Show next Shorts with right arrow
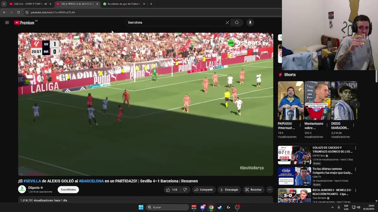 click(356, 105)
